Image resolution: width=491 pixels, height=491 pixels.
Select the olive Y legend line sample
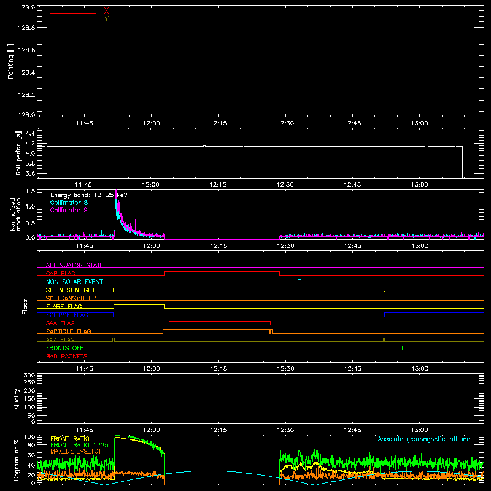[73, 21]
